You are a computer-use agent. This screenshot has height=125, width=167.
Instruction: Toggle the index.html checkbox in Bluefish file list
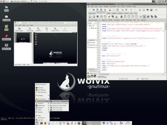coord(88,43)
